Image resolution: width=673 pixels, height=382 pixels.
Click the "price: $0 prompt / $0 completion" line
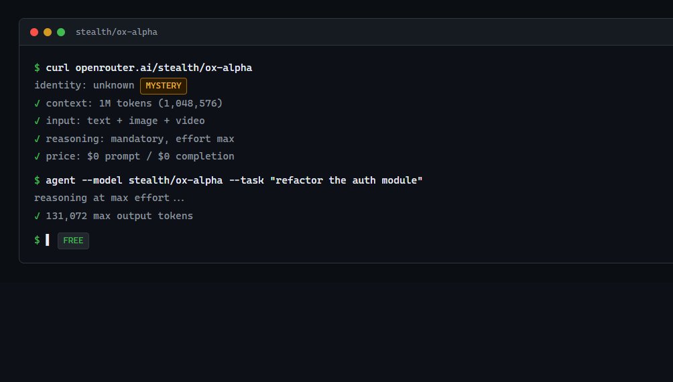[x=134, y=156]
